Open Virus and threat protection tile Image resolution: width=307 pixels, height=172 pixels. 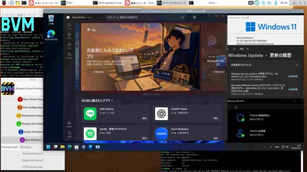tap(253, 117)
